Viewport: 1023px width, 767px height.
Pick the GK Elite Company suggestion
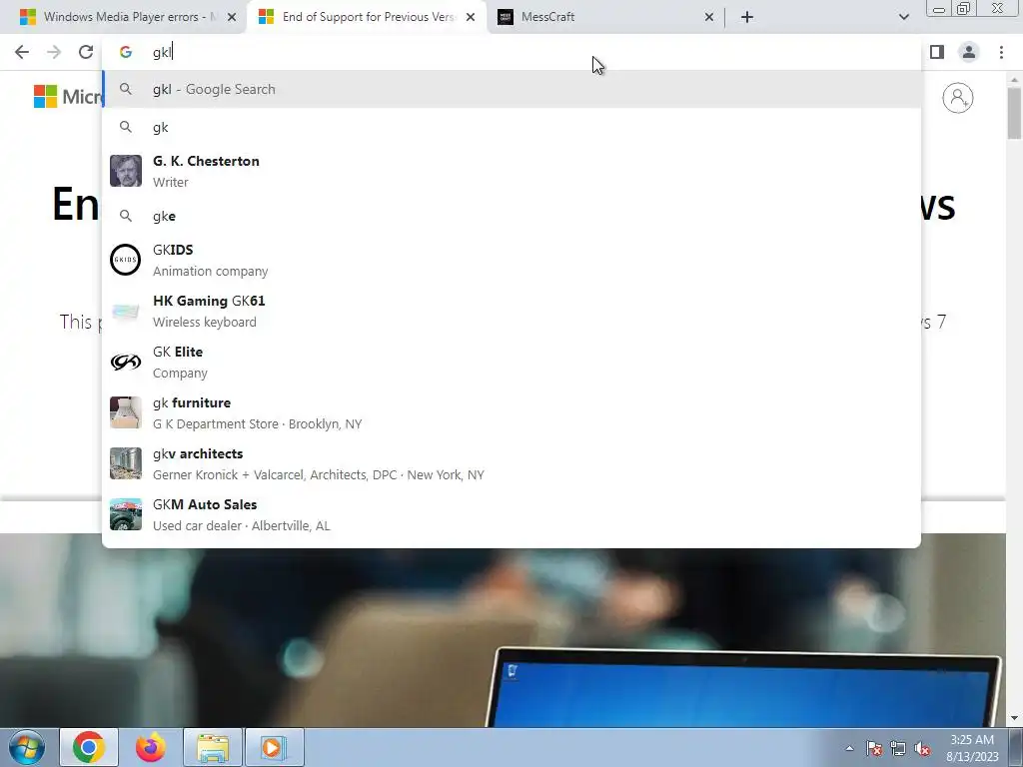pos(511,362)
